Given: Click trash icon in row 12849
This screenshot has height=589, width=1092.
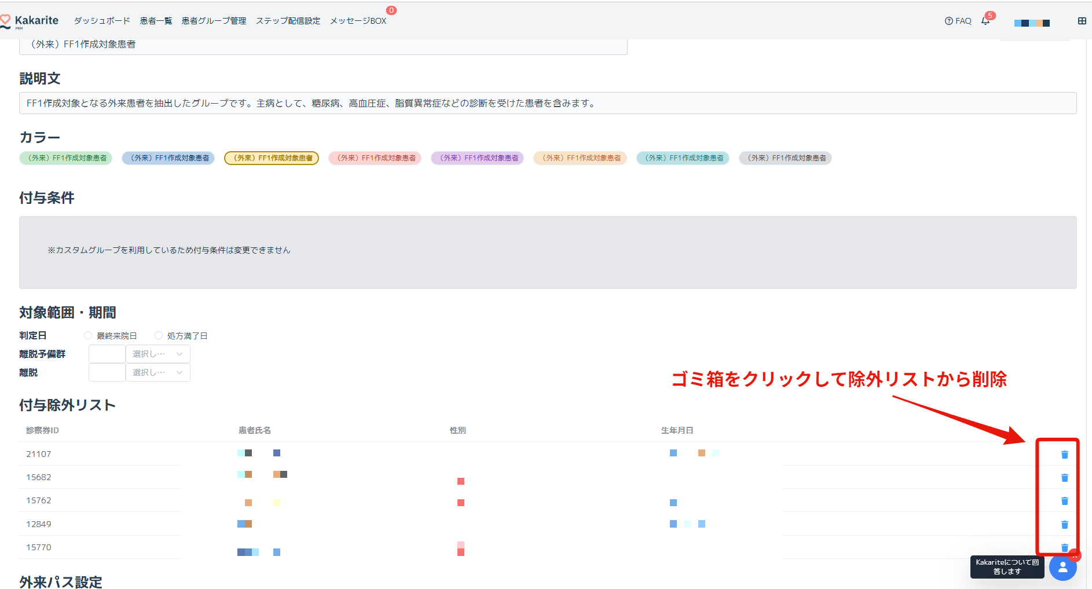Looking at the screenshot, I should point(1064,525).
